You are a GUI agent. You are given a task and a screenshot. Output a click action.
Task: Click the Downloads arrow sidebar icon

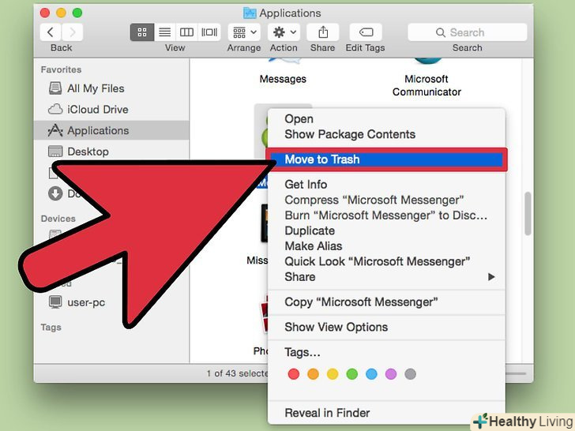point(55,193)
